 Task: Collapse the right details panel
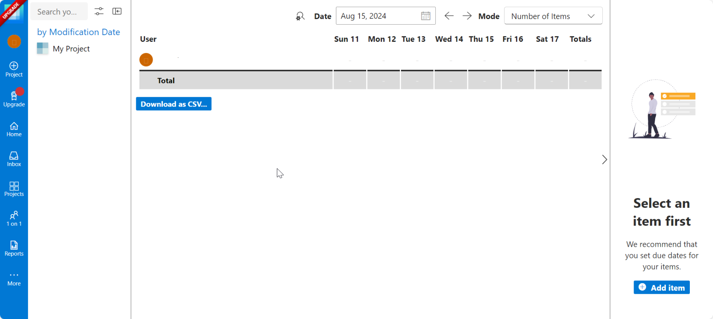tap(604, 159)
